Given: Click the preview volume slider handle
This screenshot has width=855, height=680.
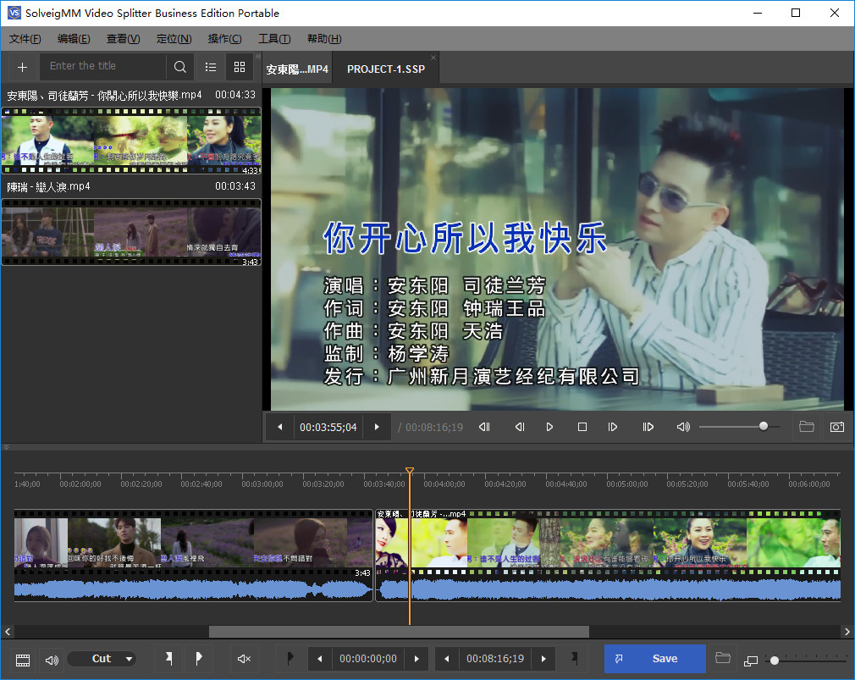Looking at the screenshot, I should click(x=764, y=427).
